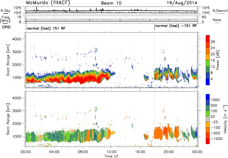
Task: Click 'Slant Range [km]' label of velocity panel
Action: (x=8, y=119)
